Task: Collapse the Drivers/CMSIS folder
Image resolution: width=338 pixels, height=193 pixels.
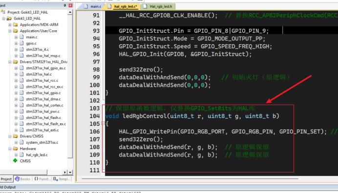Action: pos(10,136)
